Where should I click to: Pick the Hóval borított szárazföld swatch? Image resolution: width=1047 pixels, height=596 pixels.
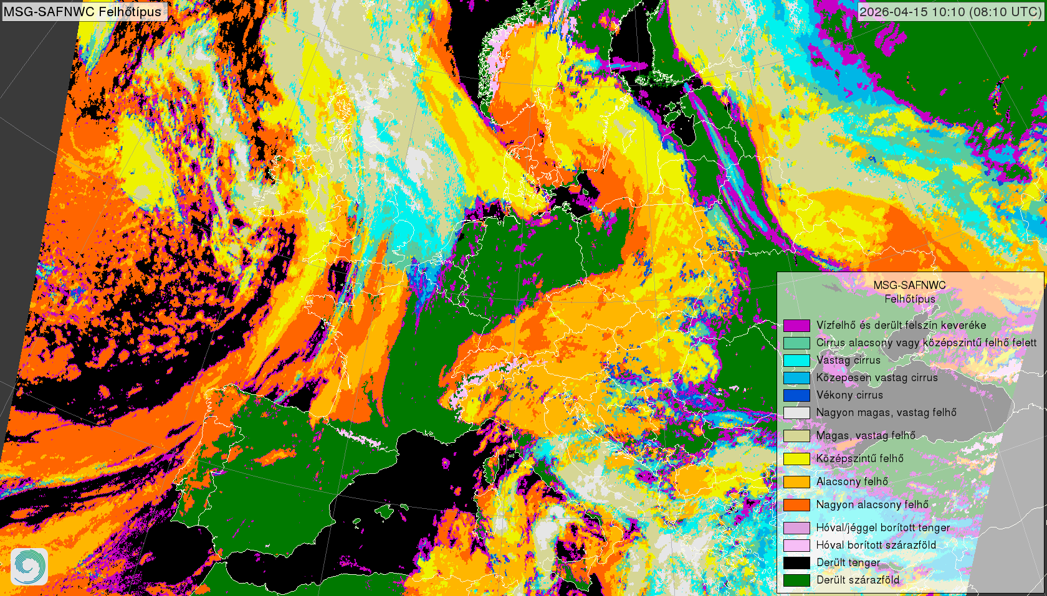(x=796, y=545)
